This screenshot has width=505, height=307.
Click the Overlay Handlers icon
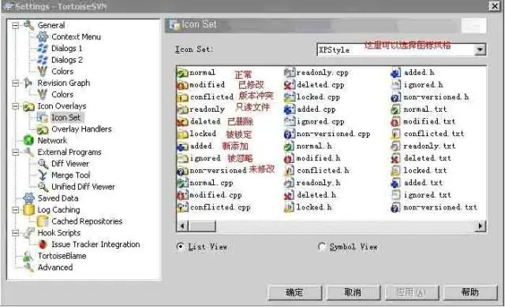click(43, 129)
